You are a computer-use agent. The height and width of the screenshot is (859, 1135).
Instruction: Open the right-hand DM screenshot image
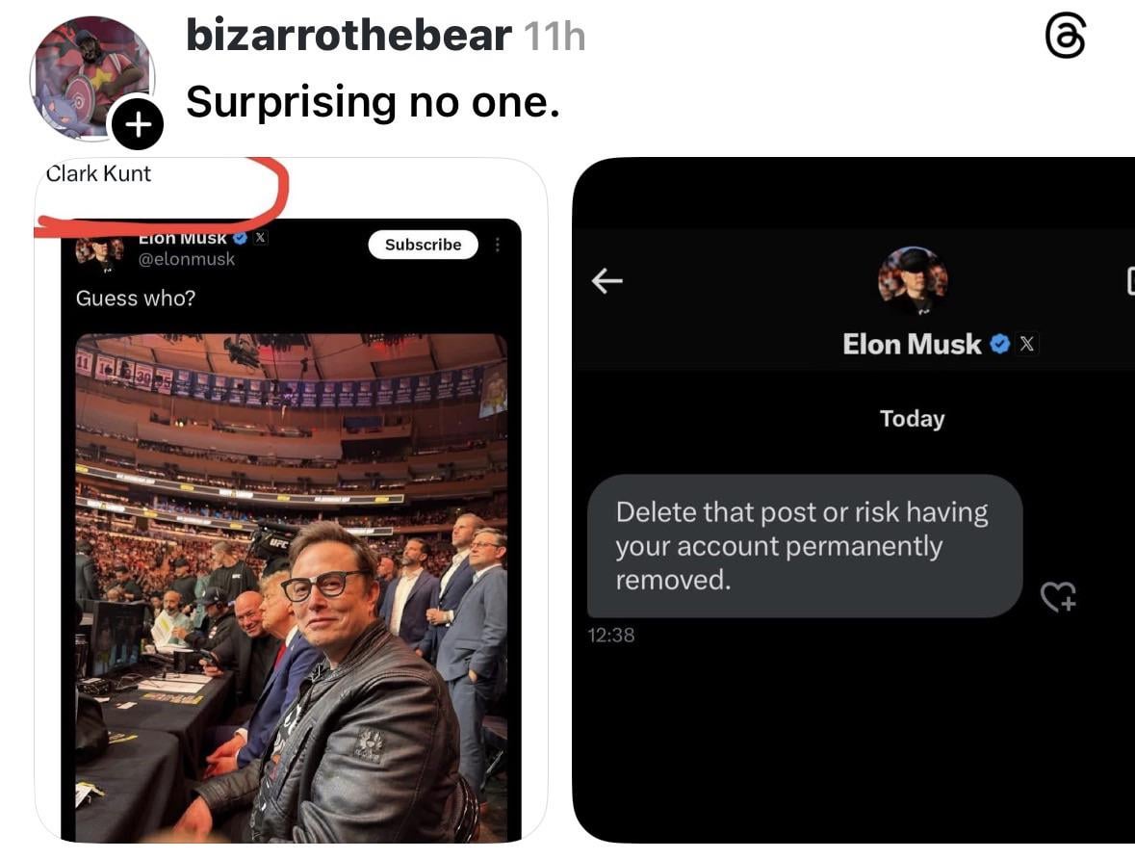pyautogui.click(x=854, y=500)
